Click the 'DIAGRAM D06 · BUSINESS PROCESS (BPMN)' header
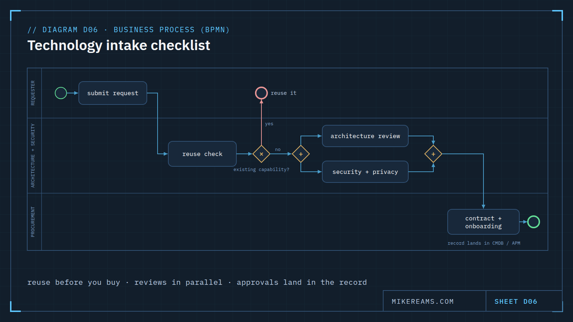The height and width of the screenshot is (322, 573). tap(129, 30)
